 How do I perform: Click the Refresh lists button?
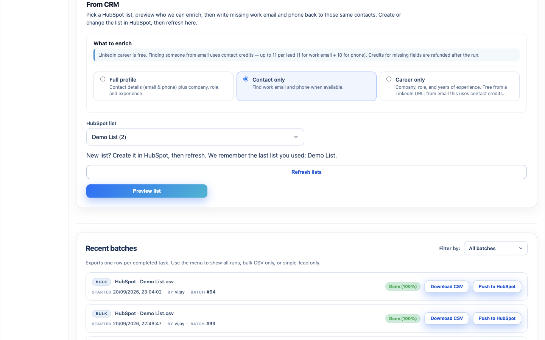tap(306, 172)
